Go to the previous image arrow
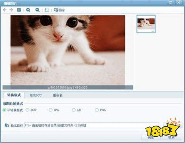Image resolution: width=185 pixels, height=143 pixels. click(5, 10)
